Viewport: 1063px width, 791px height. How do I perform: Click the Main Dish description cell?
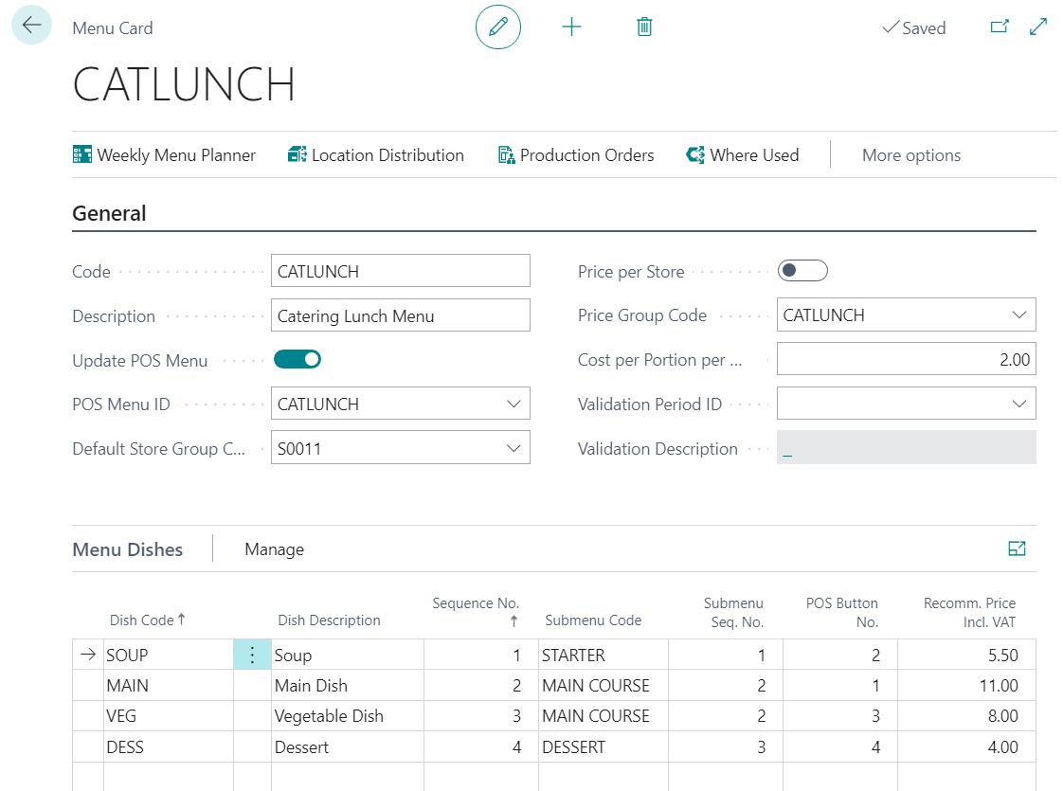tap(347, 685)
